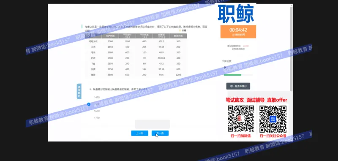Click the table cell showing 44.55

(x=161, y=47)
